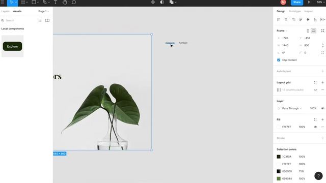Switch to the Design tab
The height and width of the screenshot is (183, 326).
click(281, 11)
